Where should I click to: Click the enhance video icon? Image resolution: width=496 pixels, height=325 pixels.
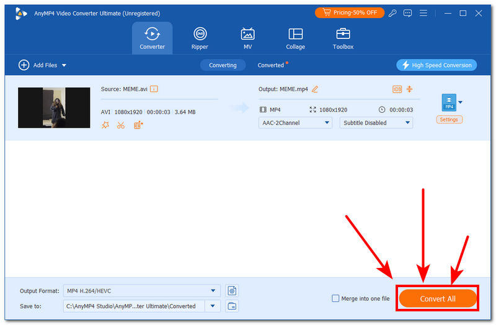138,125
